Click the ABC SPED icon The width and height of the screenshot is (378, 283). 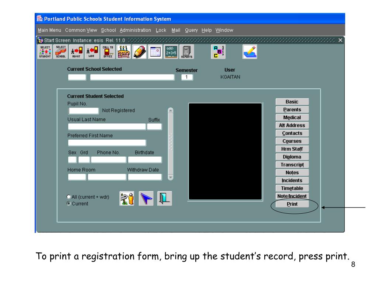click(218, 52)
